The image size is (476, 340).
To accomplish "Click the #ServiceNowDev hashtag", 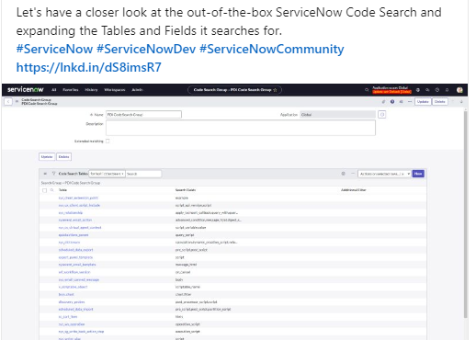I will tap(146, 49).
